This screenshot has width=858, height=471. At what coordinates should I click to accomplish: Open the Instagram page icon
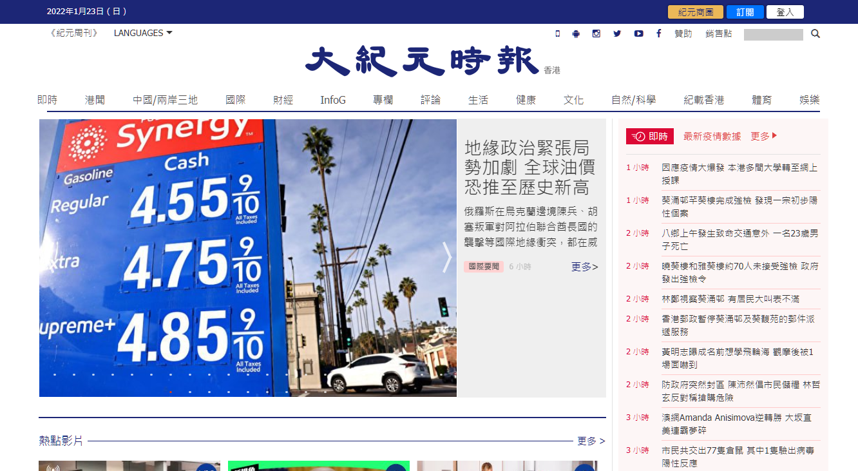(596, 34)
